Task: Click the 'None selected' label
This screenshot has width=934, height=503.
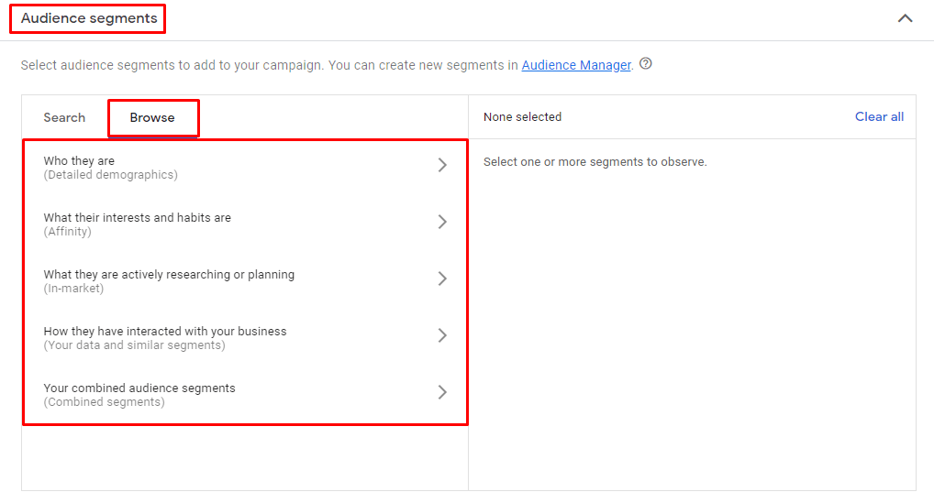Action: pos(522,117)
